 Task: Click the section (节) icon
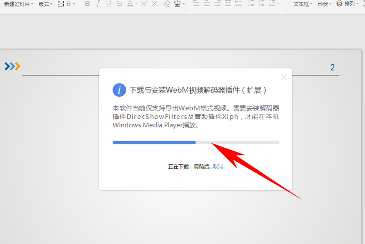[60, 3]
